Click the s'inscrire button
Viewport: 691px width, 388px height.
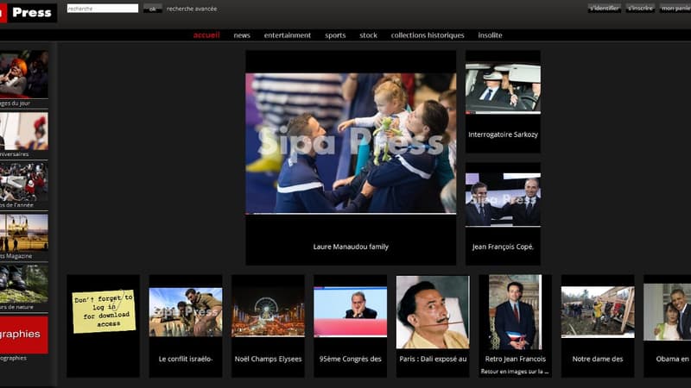click(640, 8)
